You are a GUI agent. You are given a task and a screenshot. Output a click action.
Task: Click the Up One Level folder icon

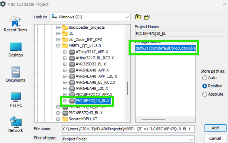tap(138, 17)
